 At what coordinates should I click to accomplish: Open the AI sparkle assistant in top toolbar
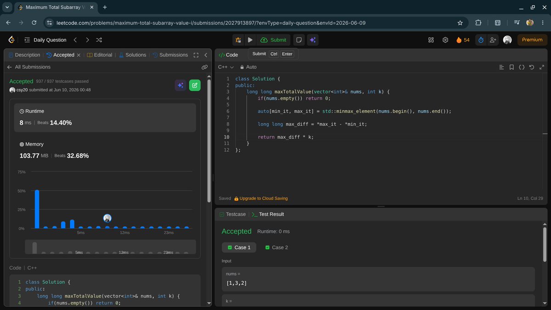(313, 40)
